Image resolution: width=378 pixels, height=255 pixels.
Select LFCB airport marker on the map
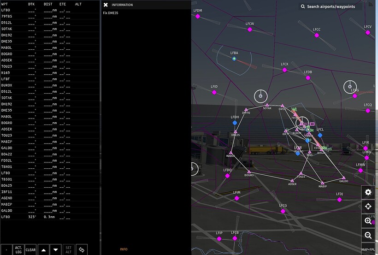pyautogui.click(x=235, y=238)
